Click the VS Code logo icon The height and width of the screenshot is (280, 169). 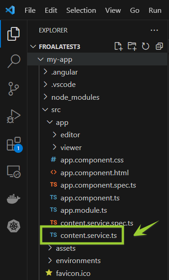coord(10,10)
